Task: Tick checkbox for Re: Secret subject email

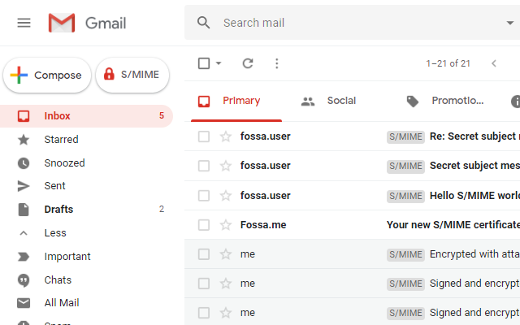Action: coord(204,136)
